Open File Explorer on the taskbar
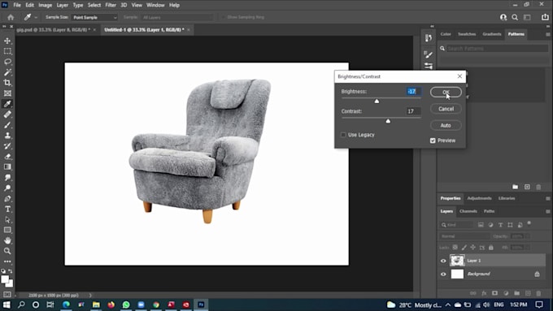The width and height of the screenshot is (553, 311). (96, 305)
